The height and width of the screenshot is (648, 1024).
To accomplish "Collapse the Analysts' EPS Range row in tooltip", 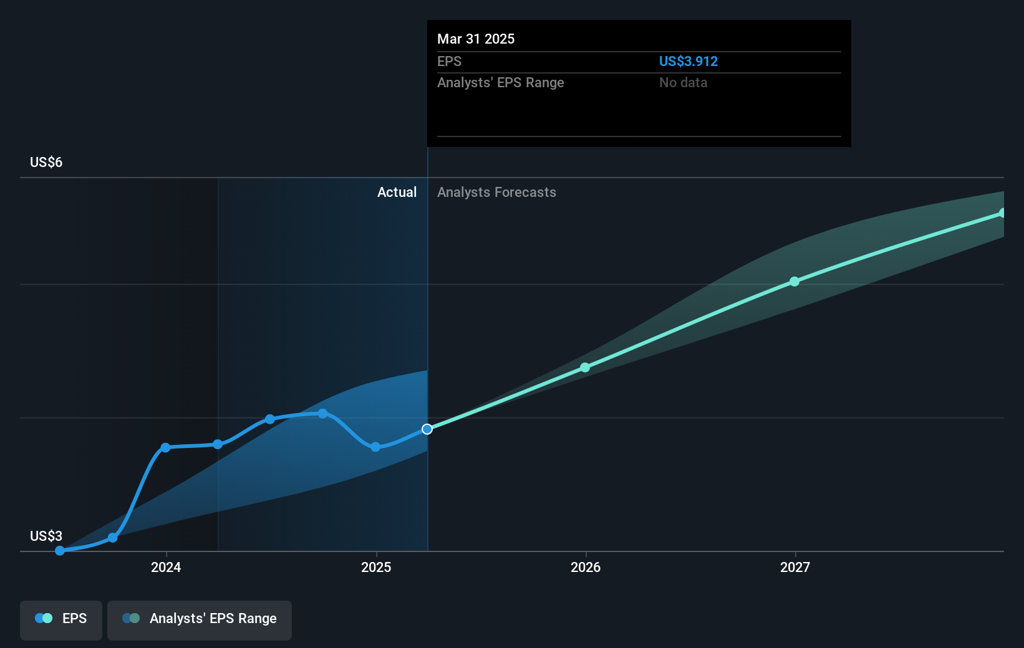I will (501, 82).
